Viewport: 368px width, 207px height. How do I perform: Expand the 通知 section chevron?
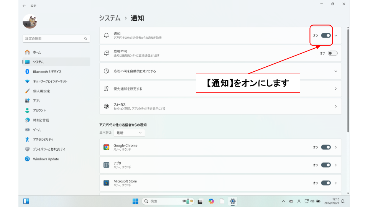(336, 35)
